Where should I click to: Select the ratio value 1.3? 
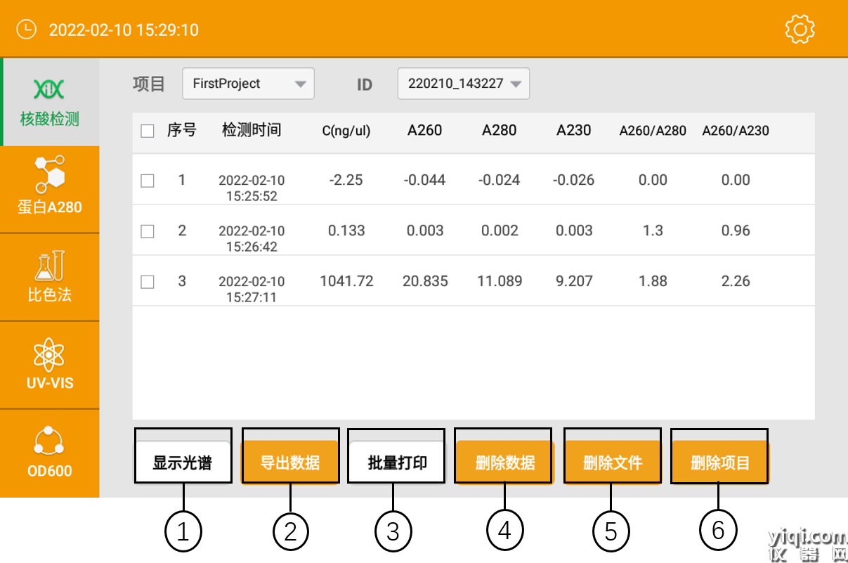point(653,231)
